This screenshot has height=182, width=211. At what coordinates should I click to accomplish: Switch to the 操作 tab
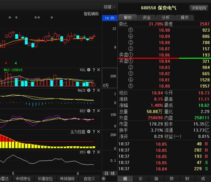pos(184,17)
